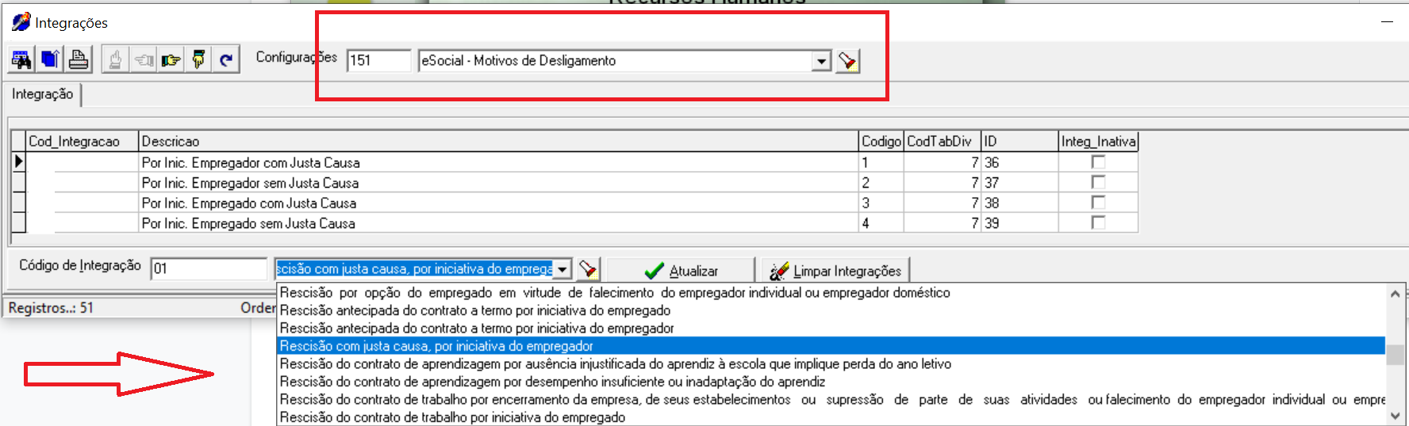Collapse the rescisão type dropdown arrow
Image resolution: width=1409 pixels, height=426 pixels.
point(562,269)
